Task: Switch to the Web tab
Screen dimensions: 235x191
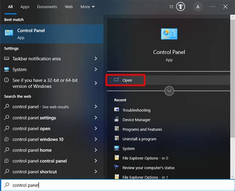Action: pos(69,7)
